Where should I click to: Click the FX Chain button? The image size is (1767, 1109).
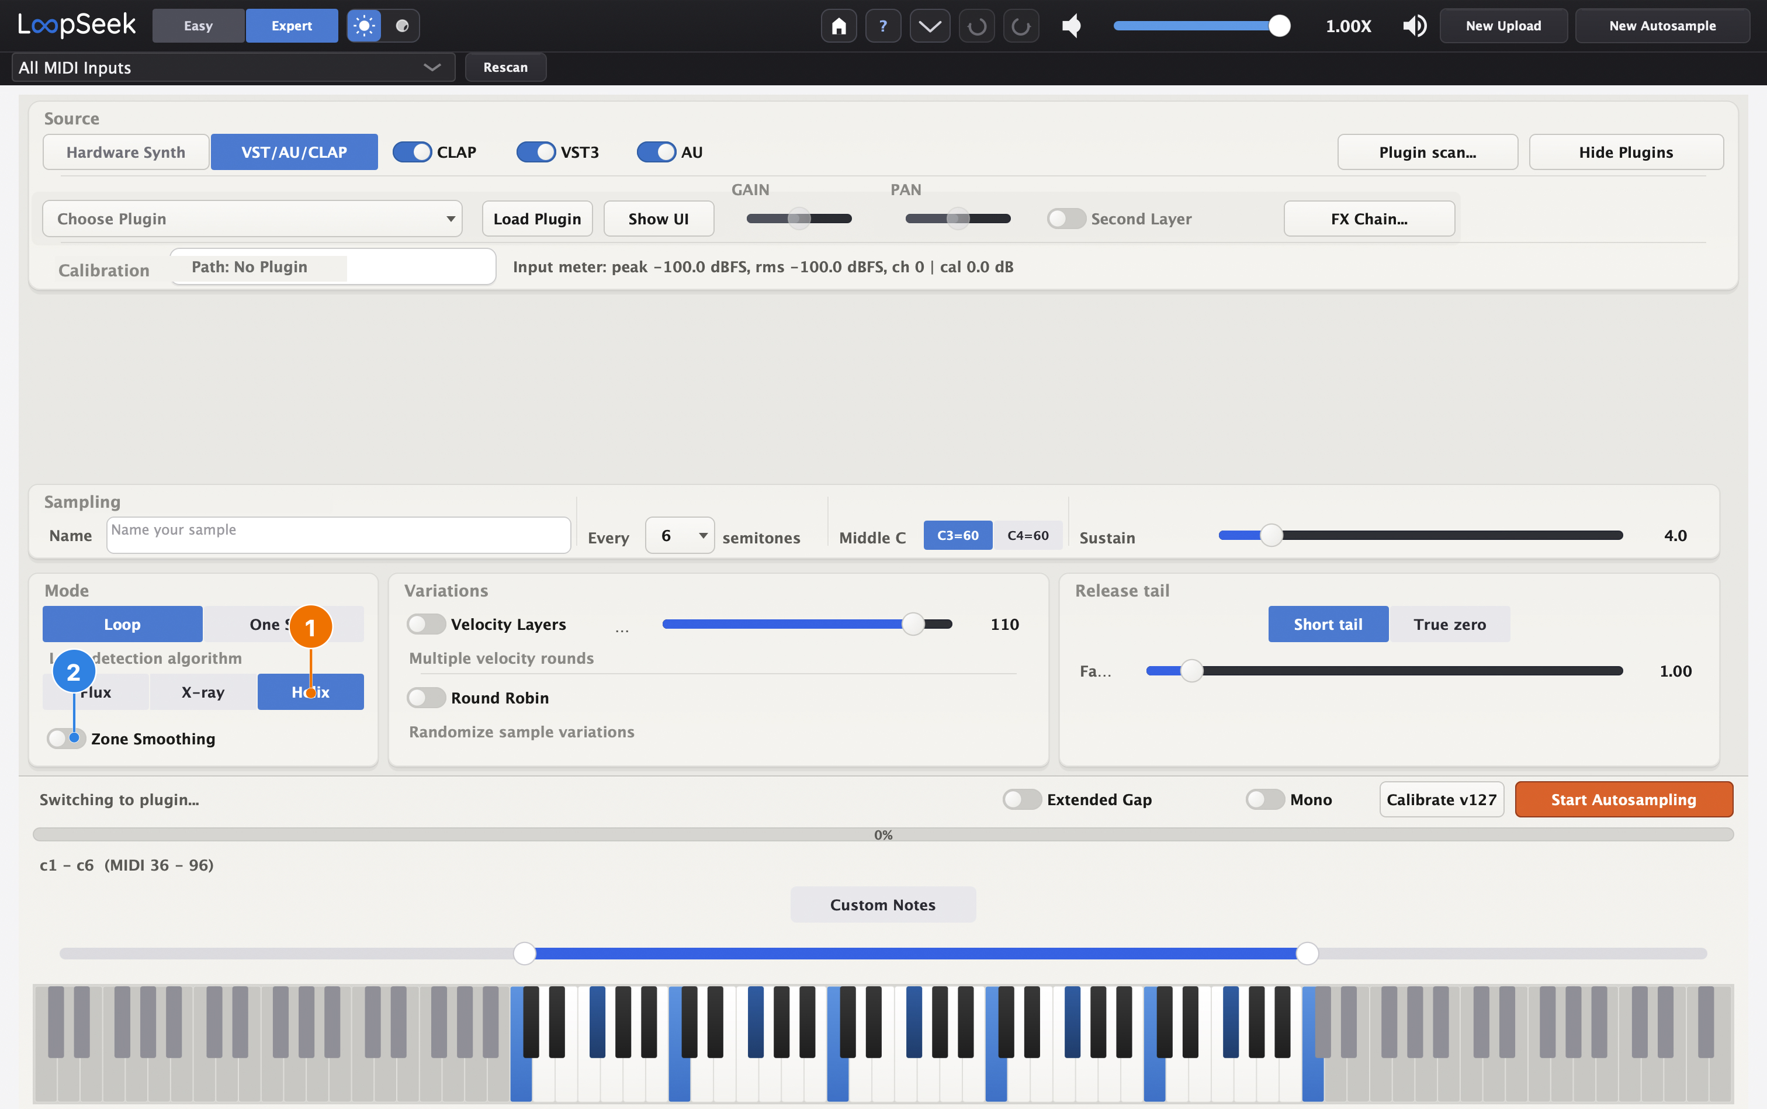(x=1368, y=219)
